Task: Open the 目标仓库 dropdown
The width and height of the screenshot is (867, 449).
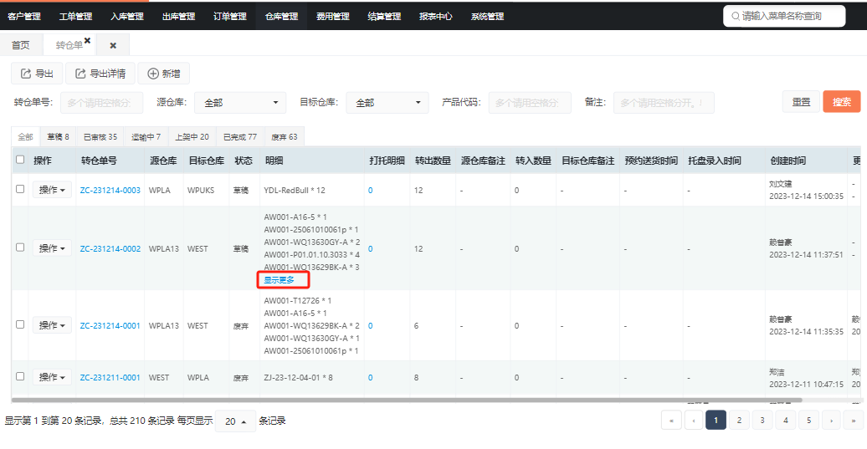Action: pyautogui.click(x=387, y=103)
